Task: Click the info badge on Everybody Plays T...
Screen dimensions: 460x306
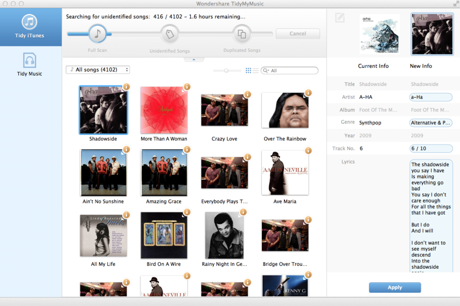Action: point(248,157)
